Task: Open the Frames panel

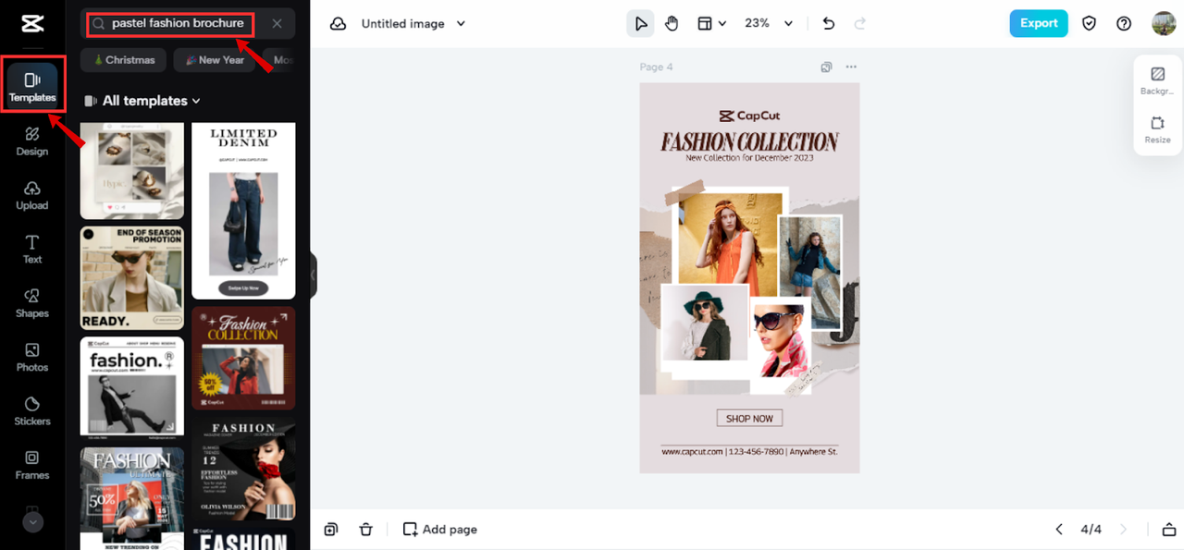Action: [32, 464]
